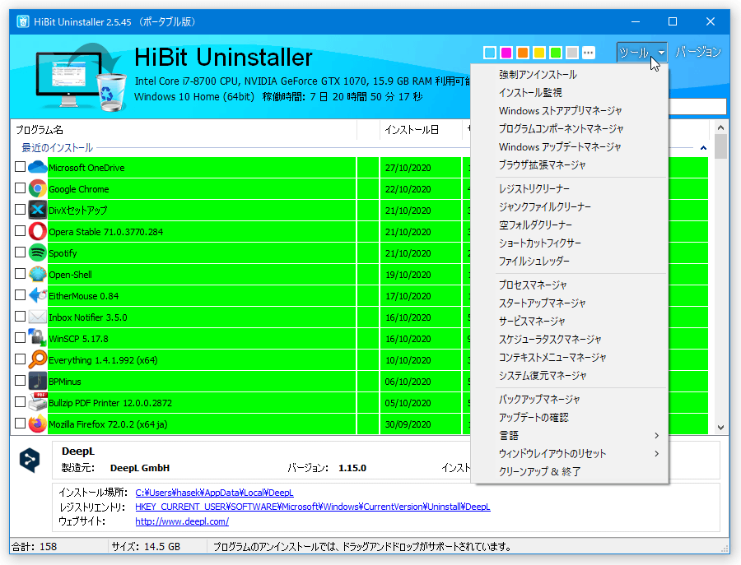This screenshot has height=565, width=741.
Task: Visit the http://www.deepl.com/ website link
Action: click(182, 521)
